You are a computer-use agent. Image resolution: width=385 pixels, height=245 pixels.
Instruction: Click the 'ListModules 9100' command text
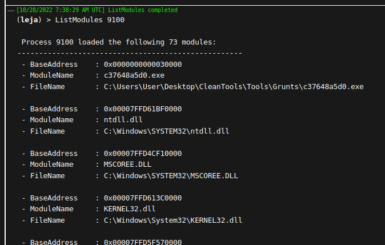[x=90, y=20]
